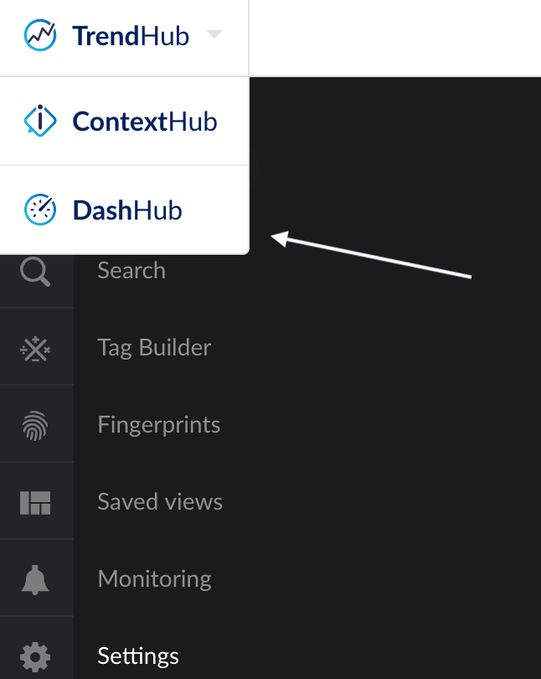Open Settings from the sidebar

pyautogui.click(x=138, y=656)
